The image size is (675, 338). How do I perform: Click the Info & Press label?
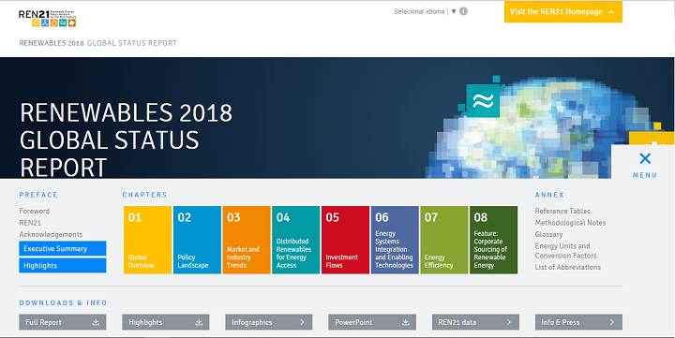(561, 322)
